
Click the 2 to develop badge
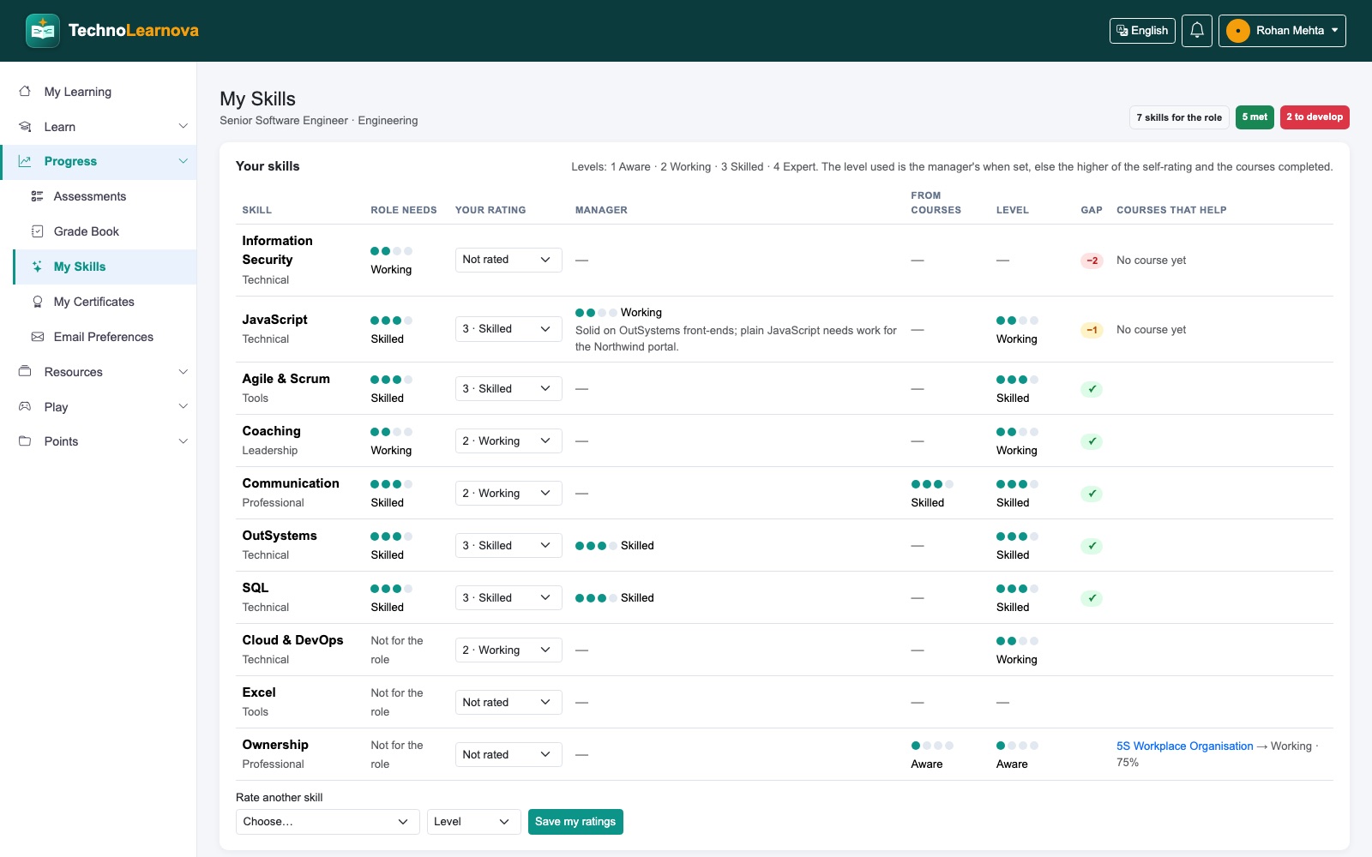point(1315,117)
